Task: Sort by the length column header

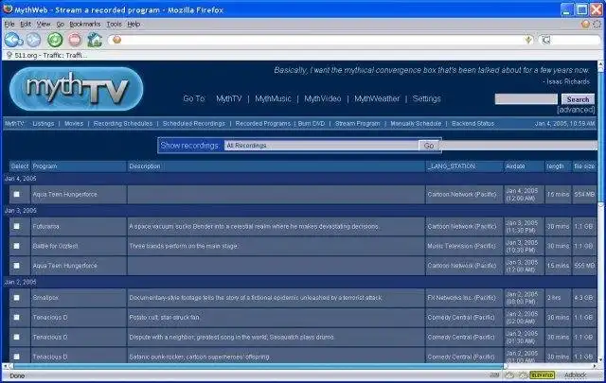Action: pos(558,166)
